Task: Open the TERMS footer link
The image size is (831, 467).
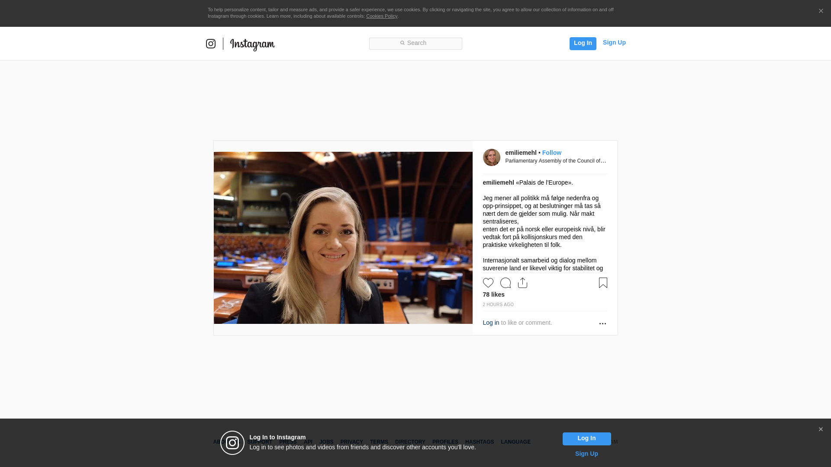Action: 379,442
